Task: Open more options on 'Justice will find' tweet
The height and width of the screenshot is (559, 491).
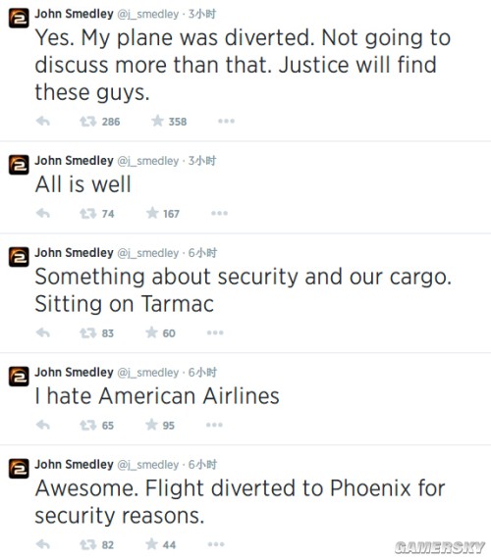Action: [227, 122]
